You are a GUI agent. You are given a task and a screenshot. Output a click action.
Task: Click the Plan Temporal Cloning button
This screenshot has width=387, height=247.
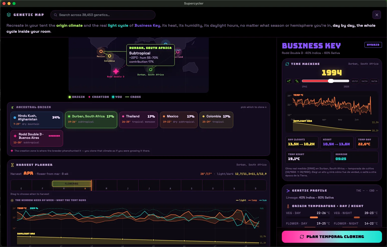(x=332, y=237)
